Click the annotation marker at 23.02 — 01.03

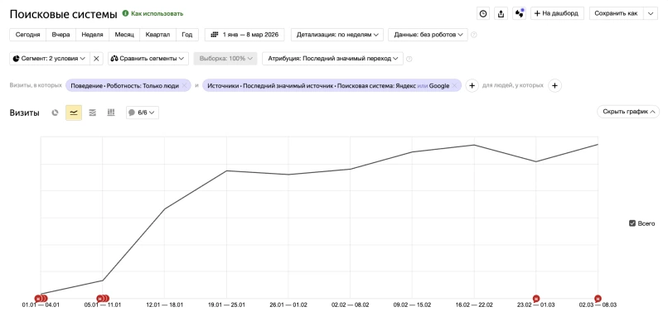pyautogui.click(x=535, y=298)
